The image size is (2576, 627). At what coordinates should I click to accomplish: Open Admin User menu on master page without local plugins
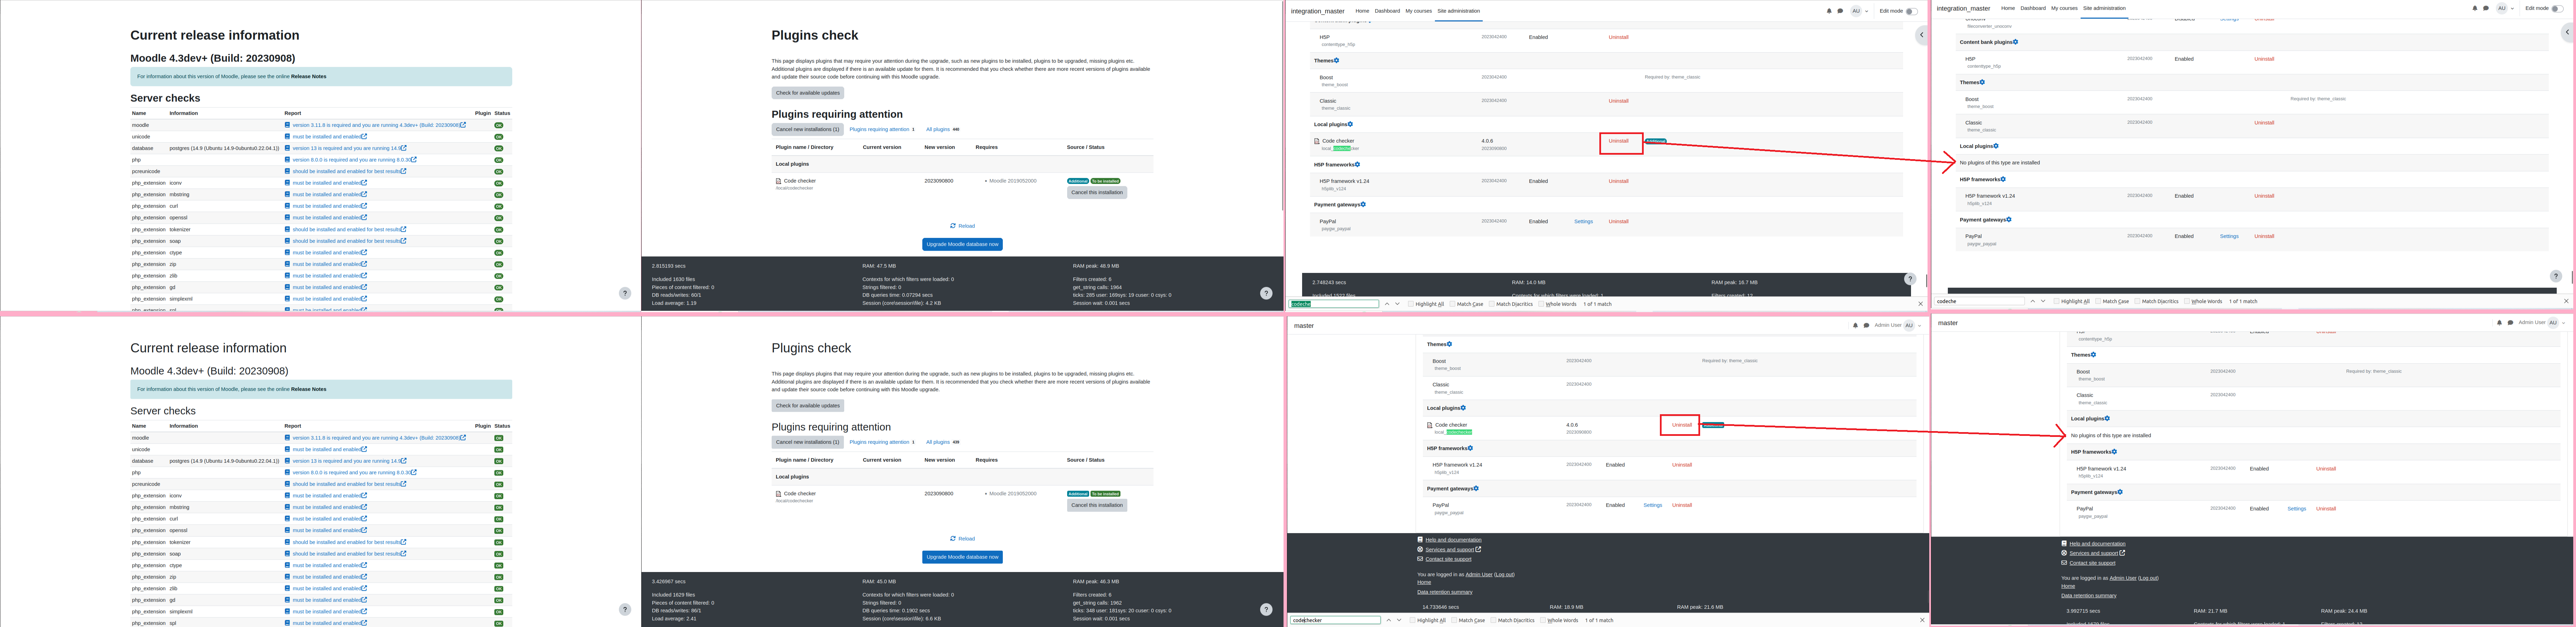2542,323
